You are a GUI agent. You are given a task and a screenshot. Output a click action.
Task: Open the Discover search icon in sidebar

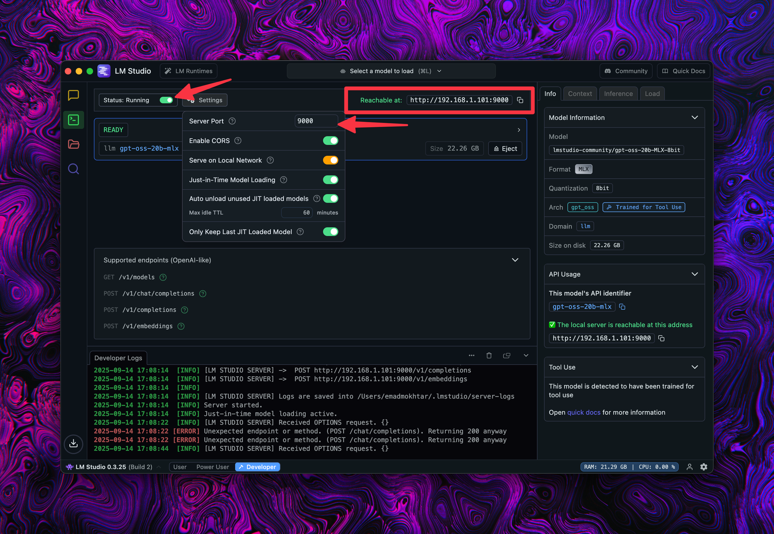74,169
